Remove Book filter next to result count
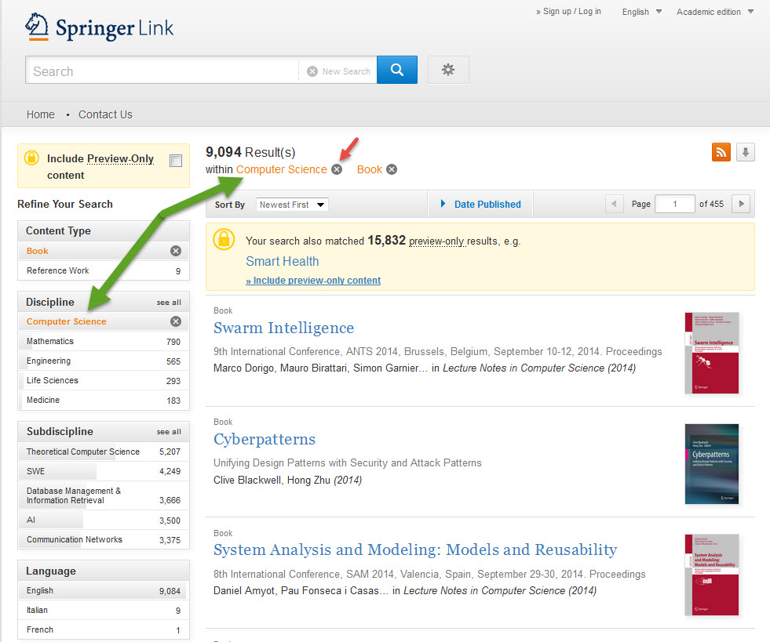The image size is (770, 642). (392, 169)
